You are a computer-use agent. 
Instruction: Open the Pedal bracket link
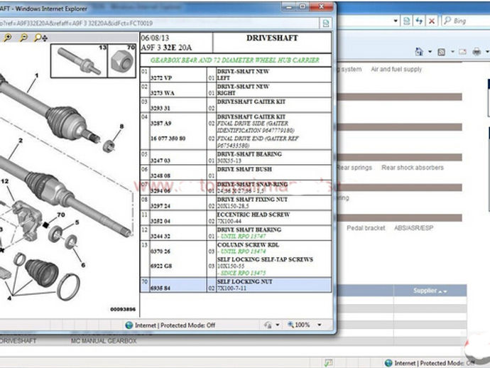(x=366, y=228)
